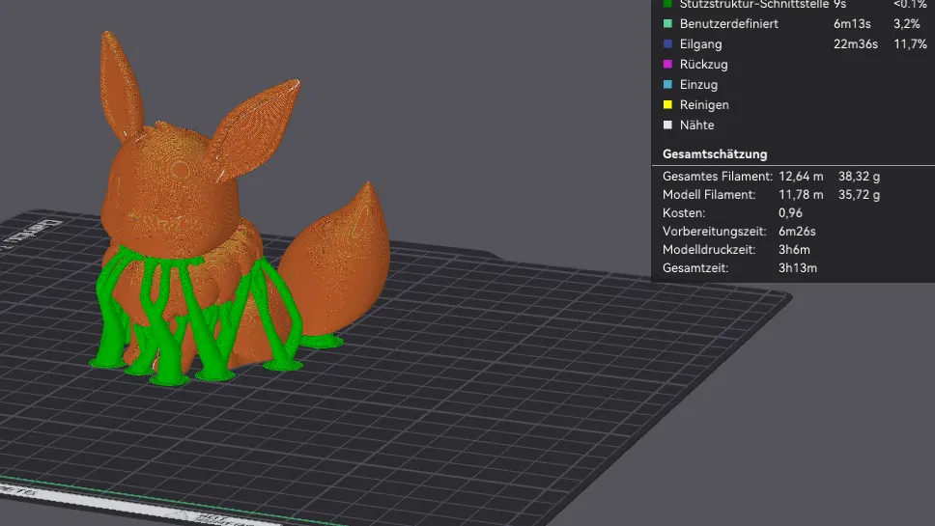Click the Gesamtes Filament label
The height and width of the screenshot is (526, 935).
(718, 177)
